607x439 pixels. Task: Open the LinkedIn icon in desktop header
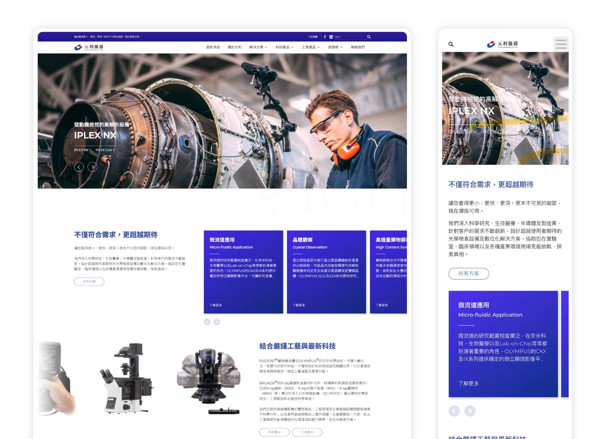[x=331, y=37]
